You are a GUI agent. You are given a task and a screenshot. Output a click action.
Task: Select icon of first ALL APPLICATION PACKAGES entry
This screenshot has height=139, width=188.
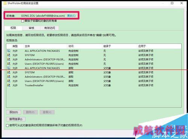[x=9, y=51]
